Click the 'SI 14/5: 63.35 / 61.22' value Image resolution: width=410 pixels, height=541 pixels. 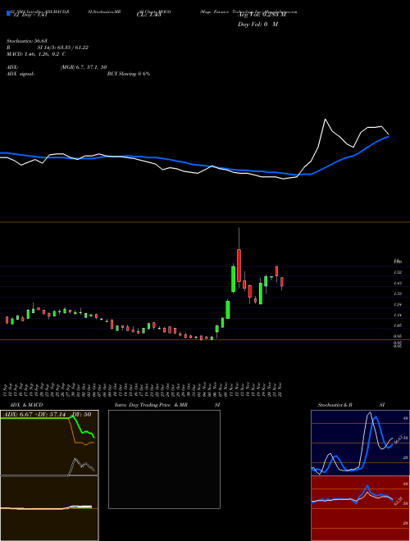(63, 48)
